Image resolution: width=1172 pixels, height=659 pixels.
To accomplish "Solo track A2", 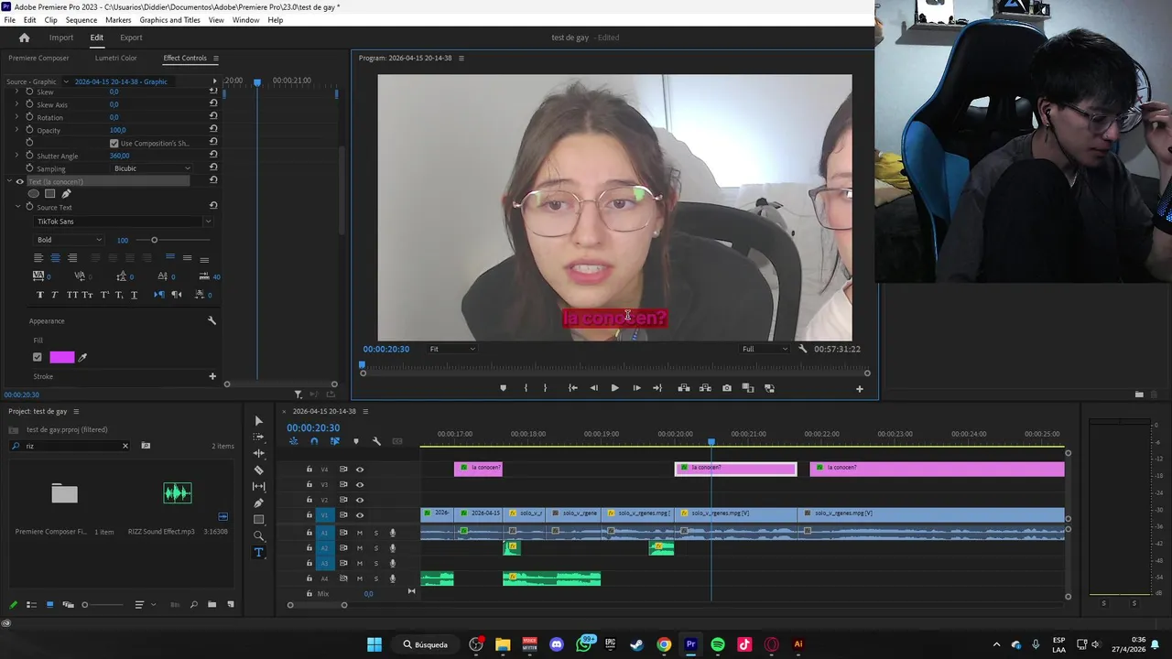I will click(375, 548).
